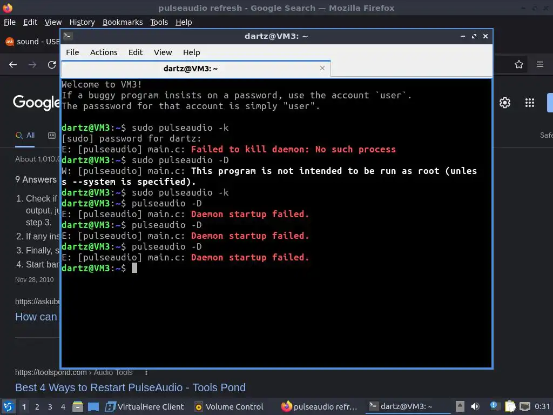Reload the Firefox page
Image resolution: width=553 pixels, height=415 pixels.
click(52, 65)
